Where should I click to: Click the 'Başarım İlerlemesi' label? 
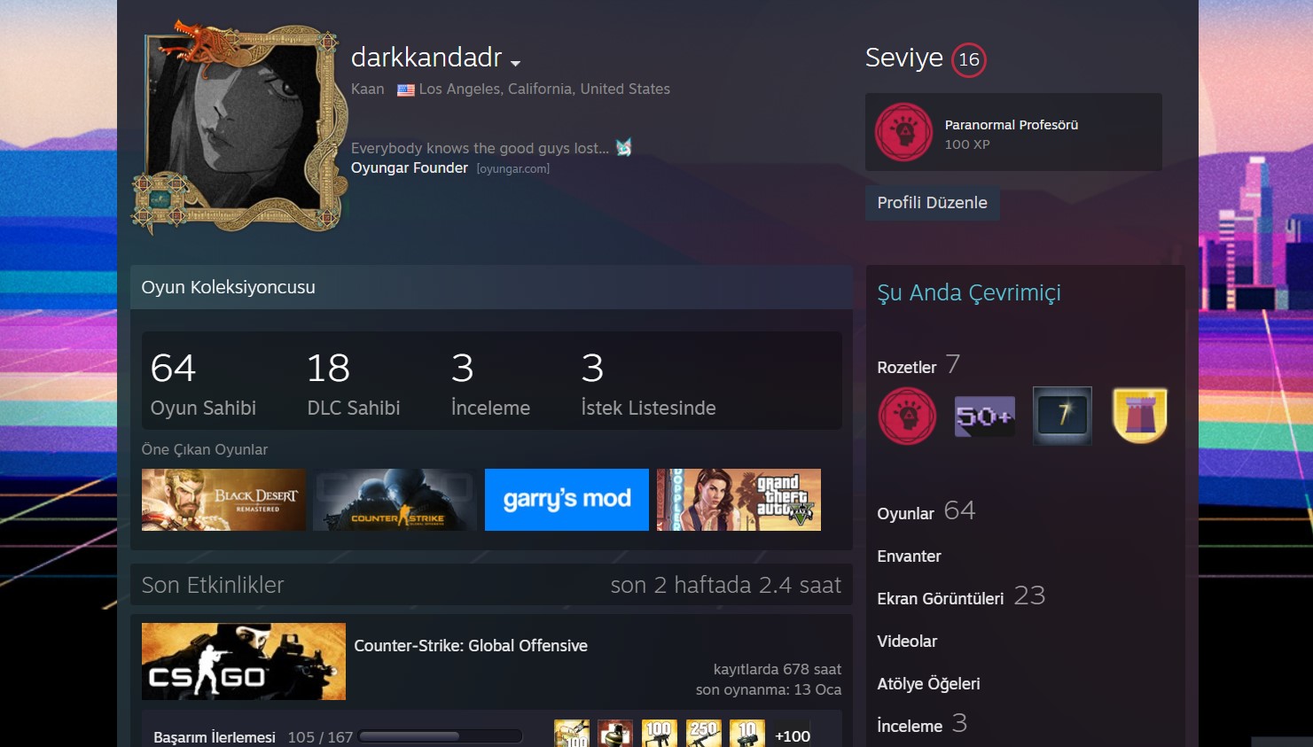[215, 737]
